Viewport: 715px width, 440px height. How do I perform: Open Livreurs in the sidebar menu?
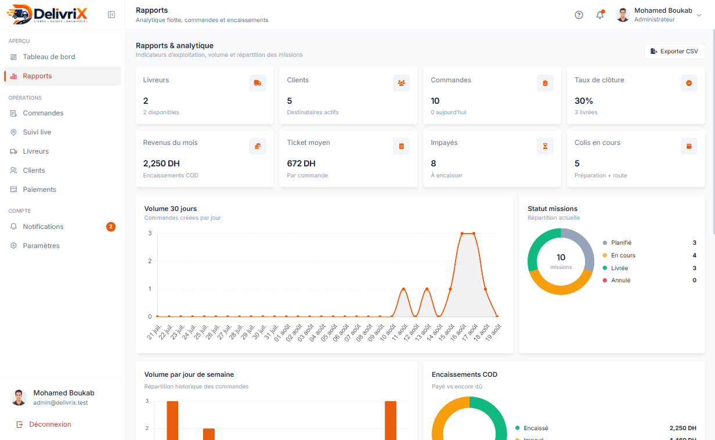pos(62,151)
